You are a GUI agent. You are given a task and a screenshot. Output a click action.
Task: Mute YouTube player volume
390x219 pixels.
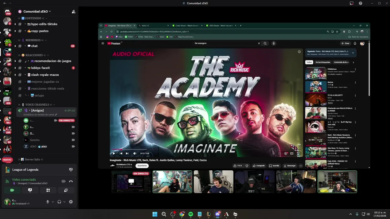[x=135, y=153]
